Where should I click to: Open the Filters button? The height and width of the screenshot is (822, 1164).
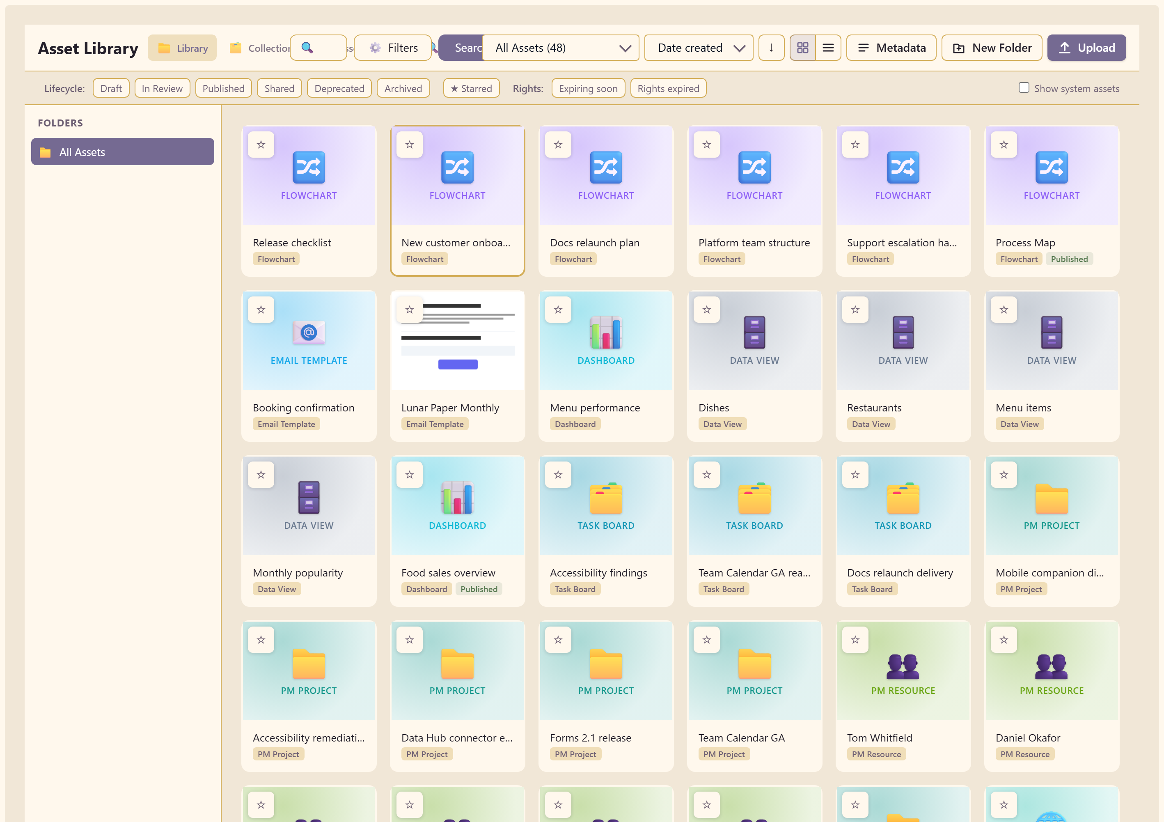coord(392,48)
